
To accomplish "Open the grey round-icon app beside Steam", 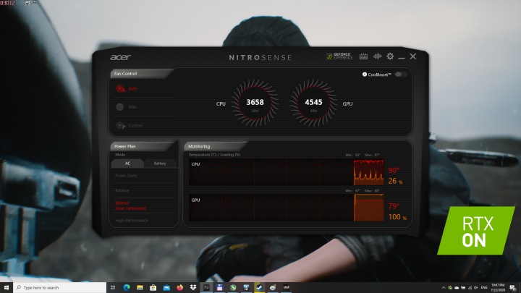I will [273, 287].
